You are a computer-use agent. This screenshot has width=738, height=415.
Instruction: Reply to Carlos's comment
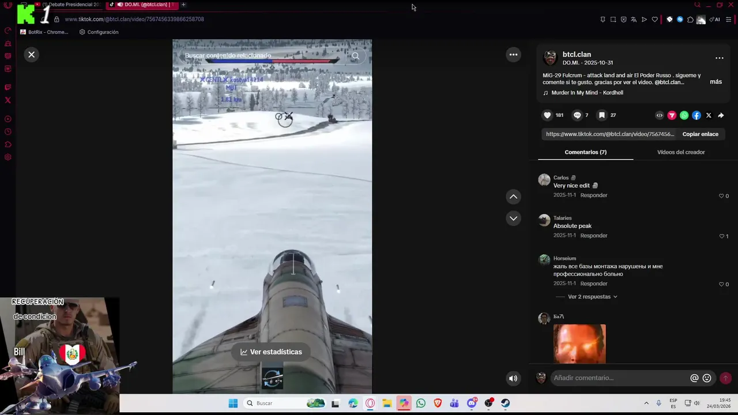coord(594,195)
